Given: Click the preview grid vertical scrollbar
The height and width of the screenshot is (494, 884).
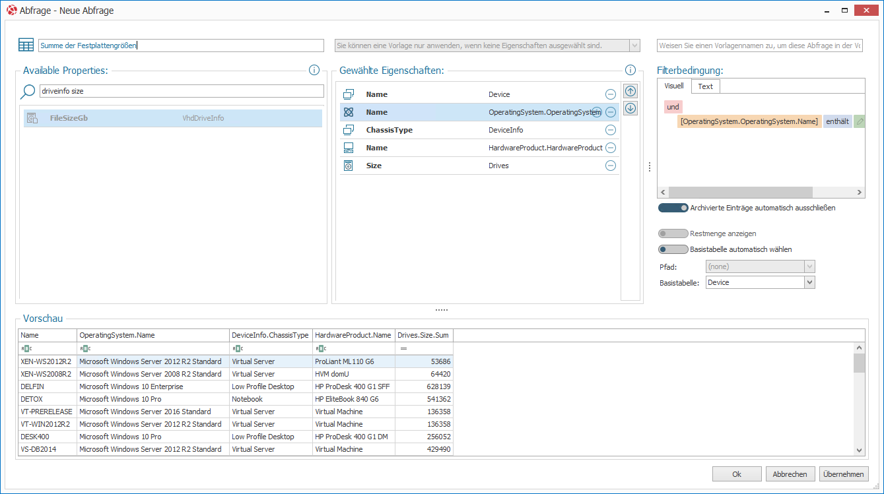Looking at the screenshot, I should coord(859,363).
